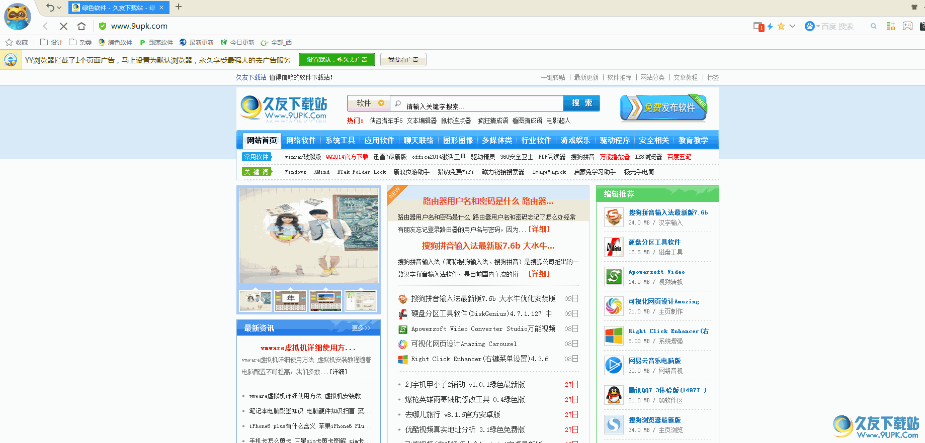Click the 久友下载站 site logo
This screenshot has width=925, height=443.
coord(284,108)
